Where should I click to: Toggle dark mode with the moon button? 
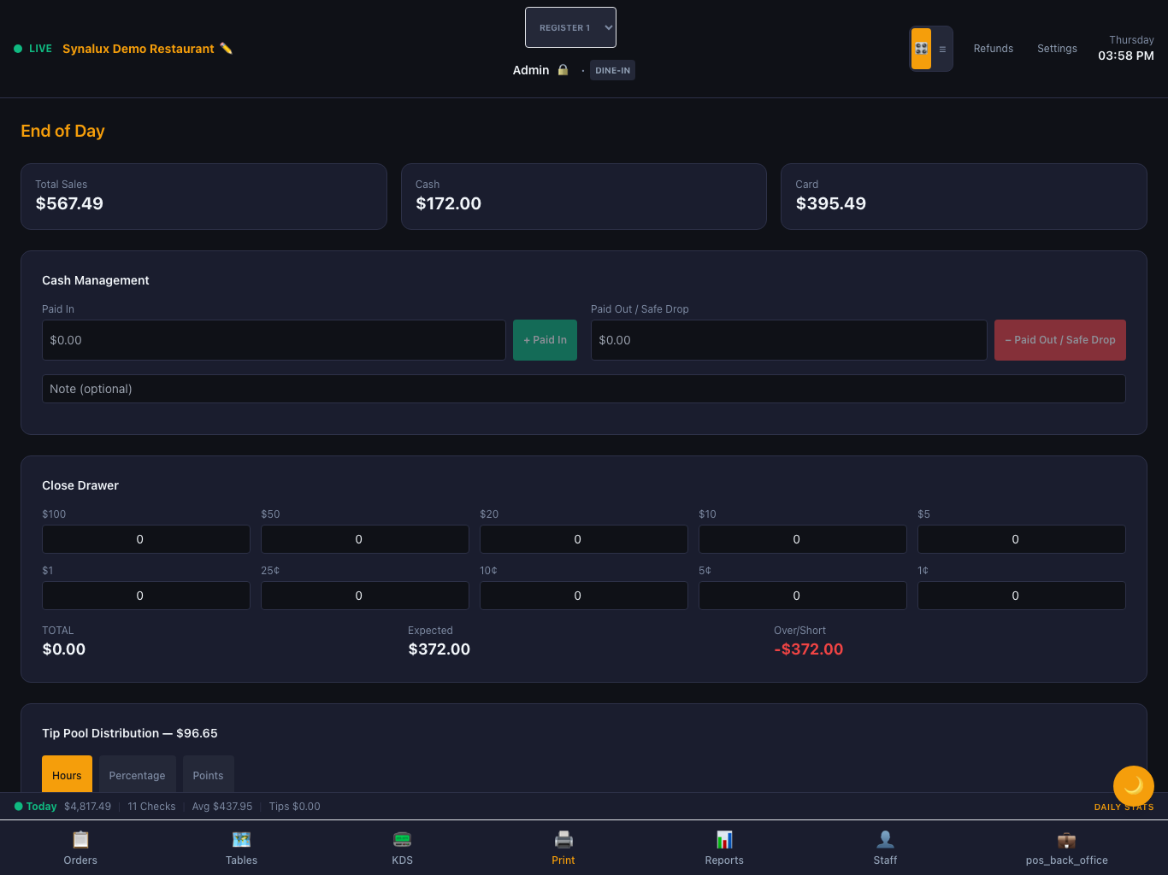pyautogui.click(x=1134, y=786)
